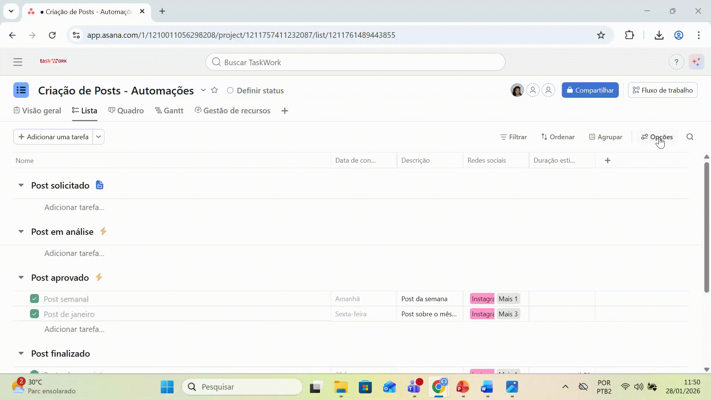Open the help question mark icon
Screen dimensions: 711x400
point(676,62)
